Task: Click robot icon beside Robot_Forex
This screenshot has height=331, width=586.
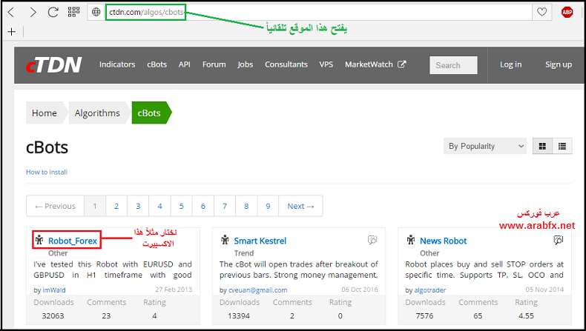Action: (39, 240)
